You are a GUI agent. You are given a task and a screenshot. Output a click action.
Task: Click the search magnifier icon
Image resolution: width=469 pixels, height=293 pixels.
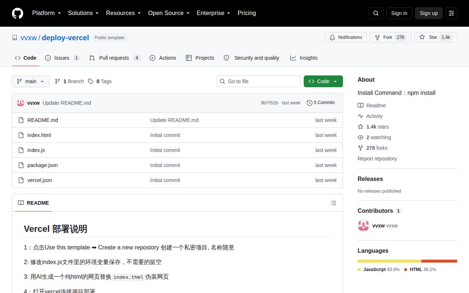pos(376,13)
